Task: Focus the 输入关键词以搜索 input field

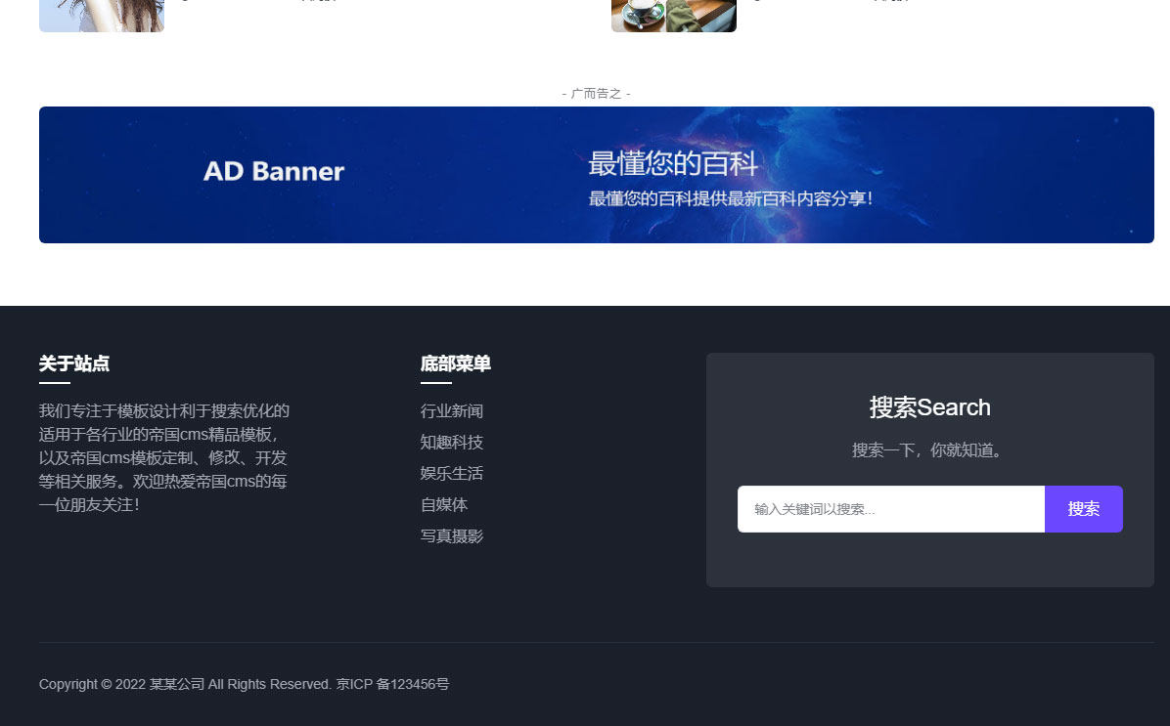Action: (x=890, y=509)
